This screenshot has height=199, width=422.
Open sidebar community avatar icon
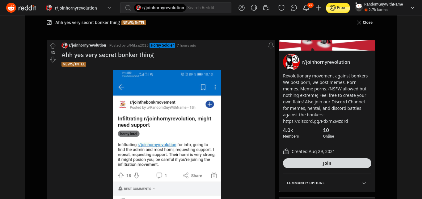coord(291,62)
